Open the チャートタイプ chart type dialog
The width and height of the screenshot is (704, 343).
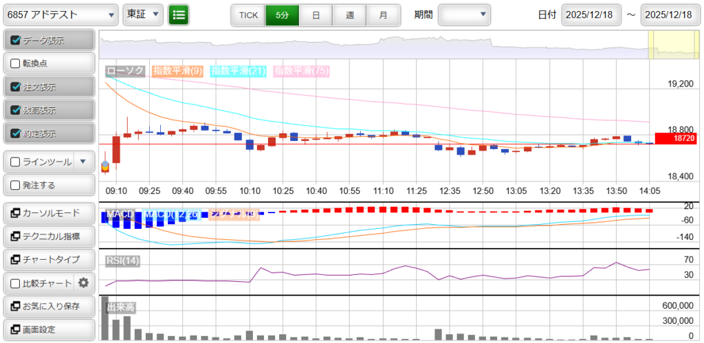pyautogui.click(x=48, y=260)
